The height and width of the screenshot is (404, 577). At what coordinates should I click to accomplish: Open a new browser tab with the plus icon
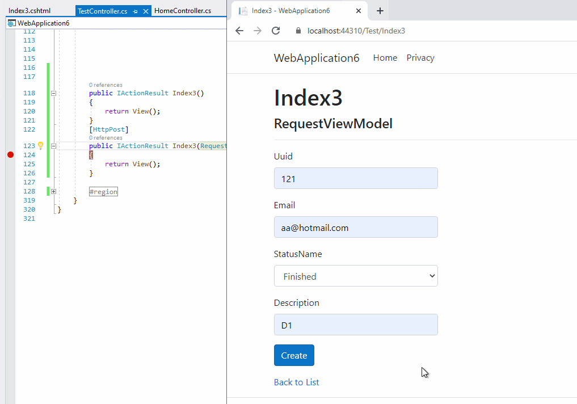[380, 10]
